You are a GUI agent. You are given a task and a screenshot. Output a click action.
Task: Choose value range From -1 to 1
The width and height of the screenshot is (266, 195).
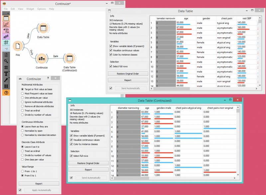22,171
